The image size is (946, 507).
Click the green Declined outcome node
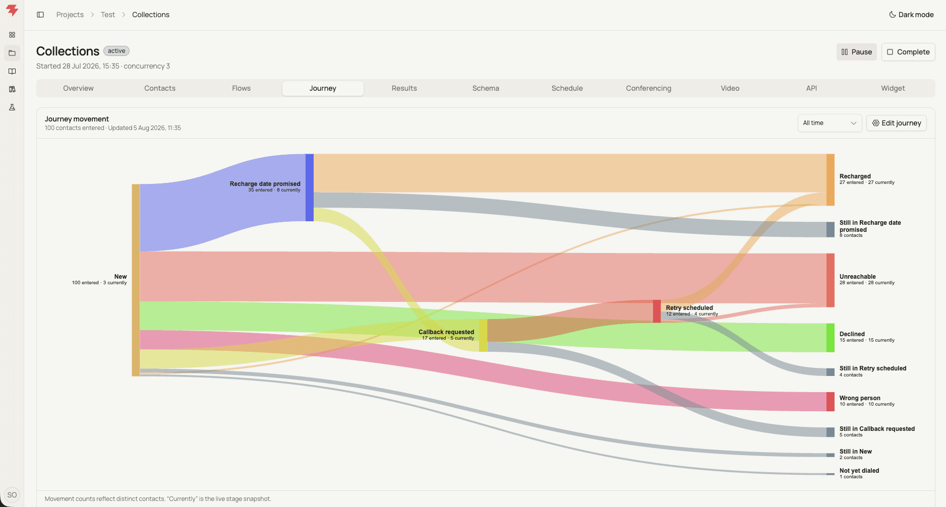[830, 338]
